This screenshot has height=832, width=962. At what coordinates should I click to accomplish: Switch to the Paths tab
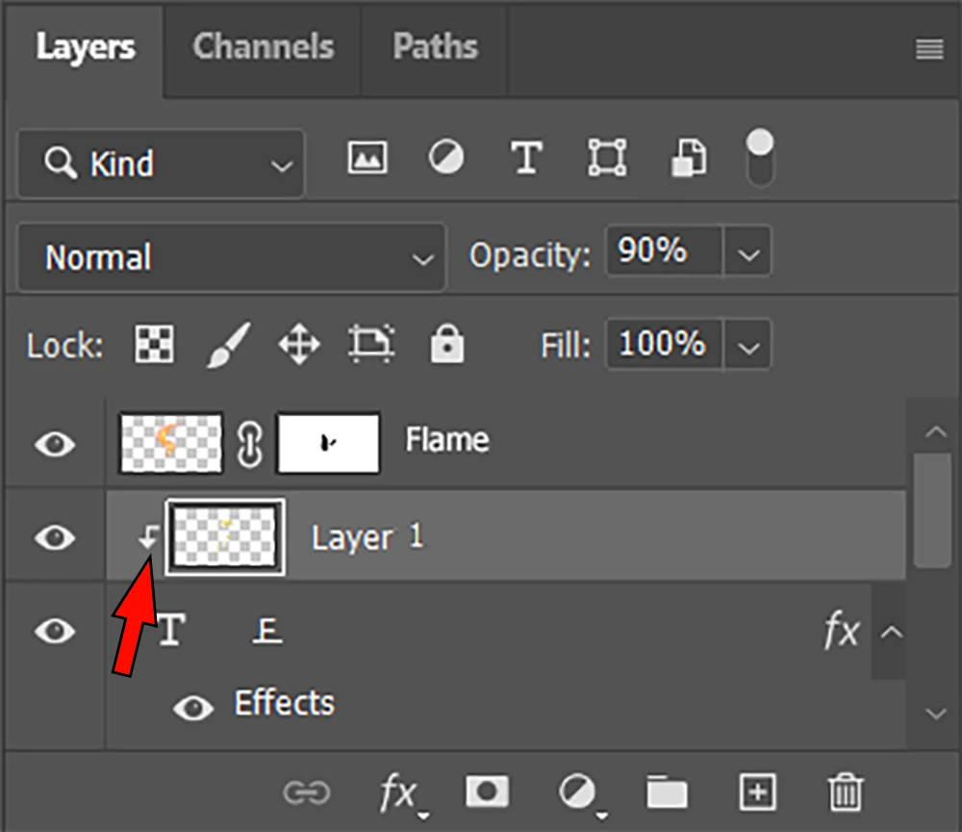(x=435, y=47)
